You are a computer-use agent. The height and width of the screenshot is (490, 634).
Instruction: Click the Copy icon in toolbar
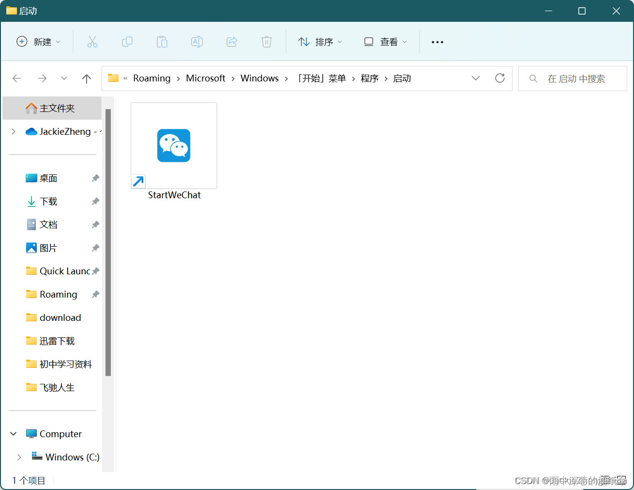click(127, 42)
